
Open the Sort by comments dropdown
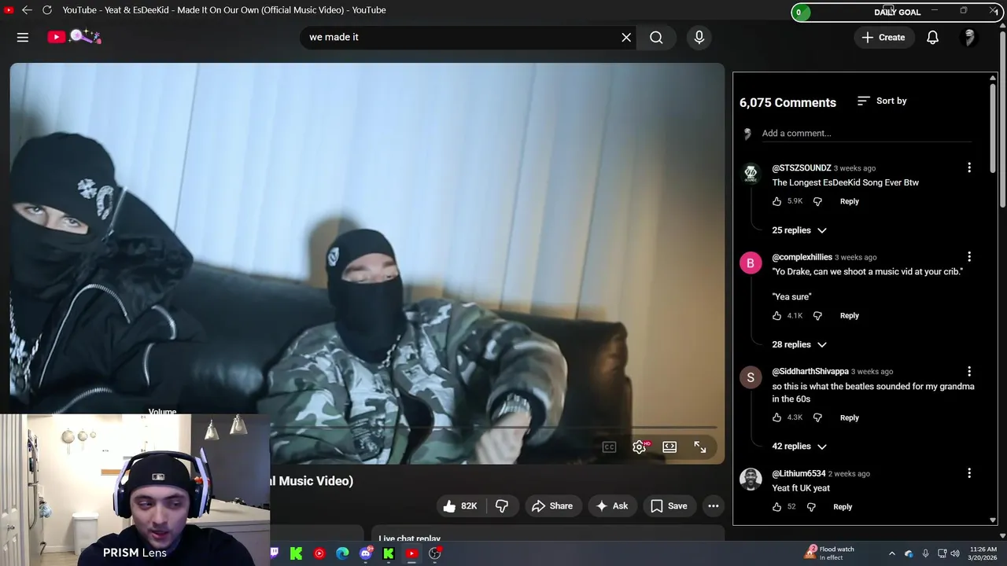click(882, 101)
